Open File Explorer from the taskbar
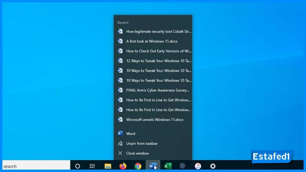The height and width of the screenshot is (172, 306). point(108,166)
